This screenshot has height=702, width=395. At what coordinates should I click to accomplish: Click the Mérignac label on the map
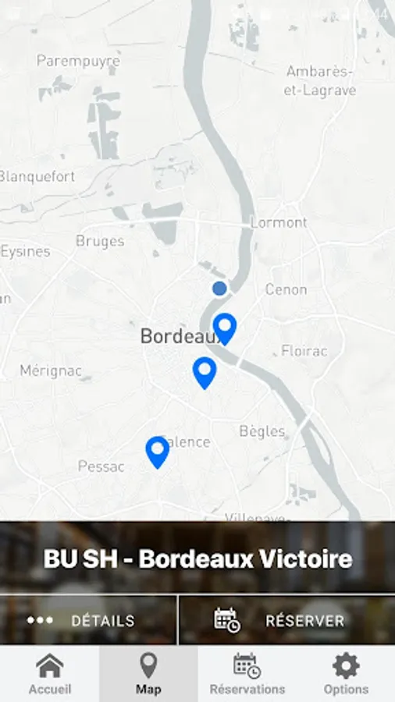[x=51, y=370]
